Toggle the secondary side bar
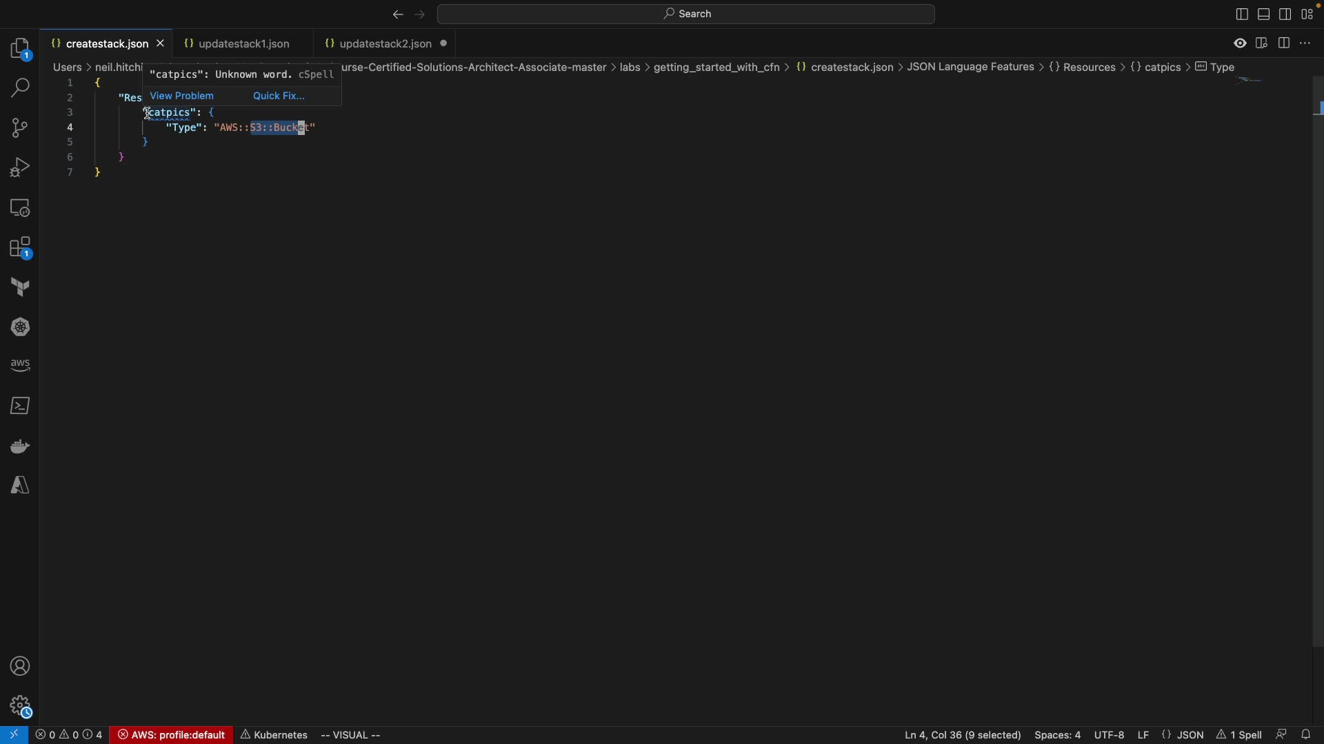This screenshot has width=1324, height=744. click(1286, 14)
